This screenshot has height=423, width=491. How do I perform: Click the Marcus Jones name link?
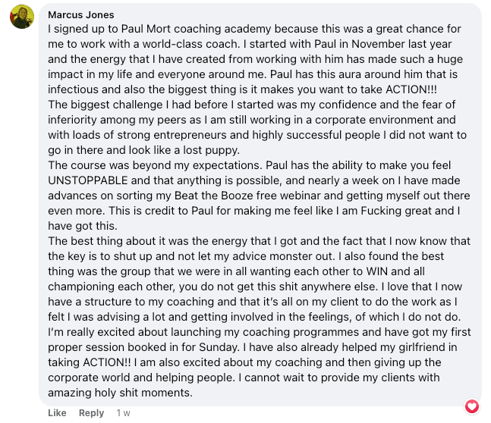click(80, 14)
